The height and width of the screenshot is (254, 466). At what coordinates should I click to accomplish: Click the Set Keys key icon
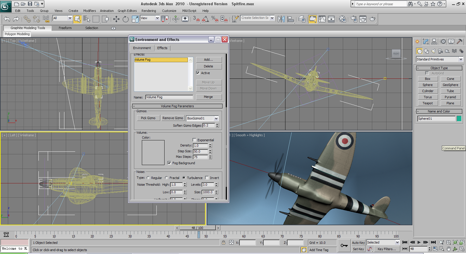click(344, 246)
